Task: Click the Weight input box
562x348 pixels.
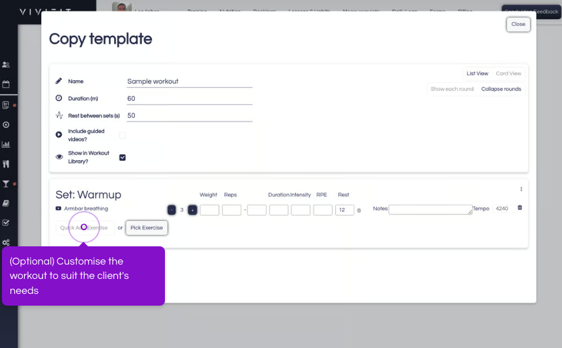Action: click(x=210, y=210)
